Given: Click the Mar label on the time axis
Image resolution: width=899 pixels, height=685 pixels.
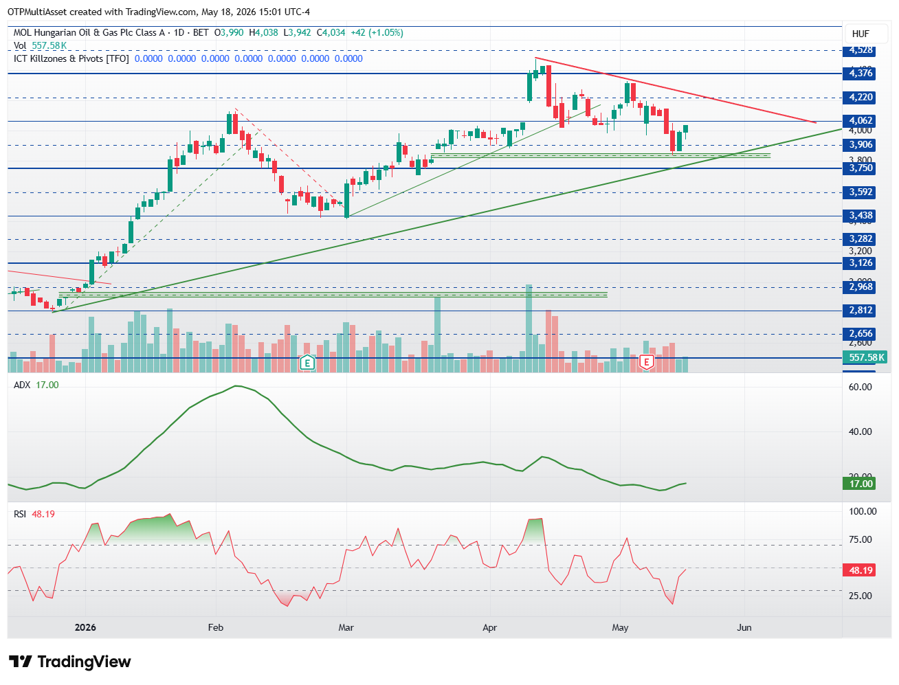Looking at the screenshot, I should (346, 627).
